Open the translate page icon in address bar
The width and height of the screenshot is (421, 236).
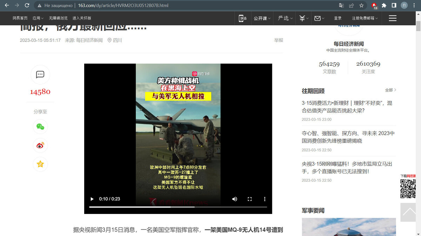click(x=341, y=6)
